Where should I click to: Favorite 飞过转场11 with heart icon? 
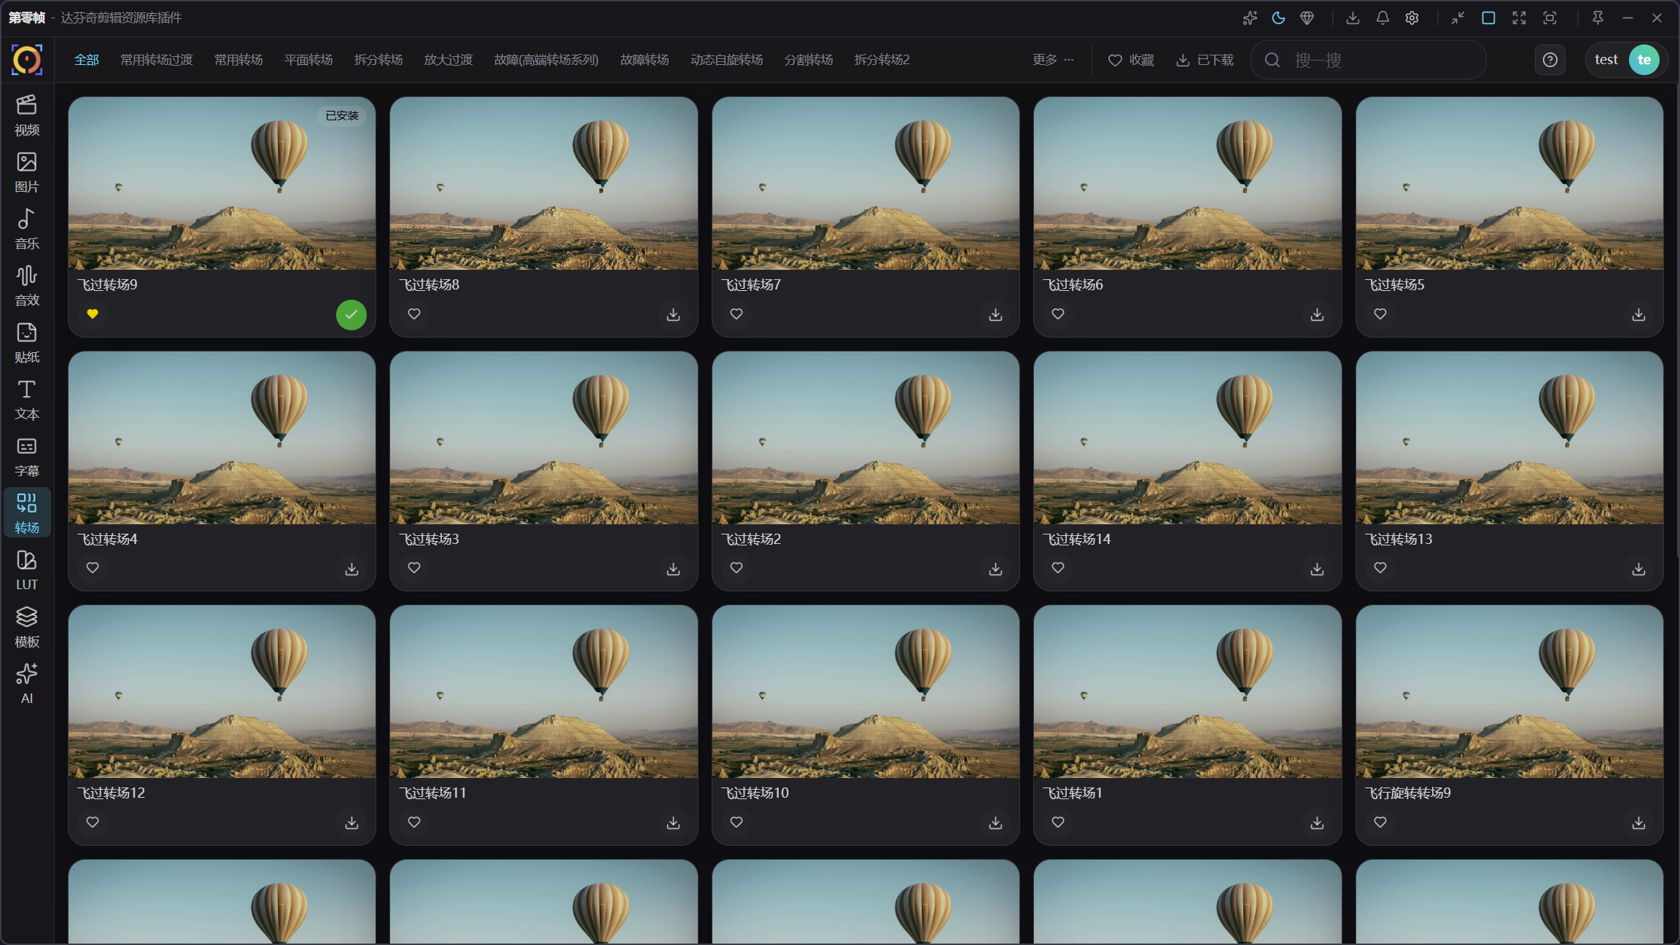[414, 822]
